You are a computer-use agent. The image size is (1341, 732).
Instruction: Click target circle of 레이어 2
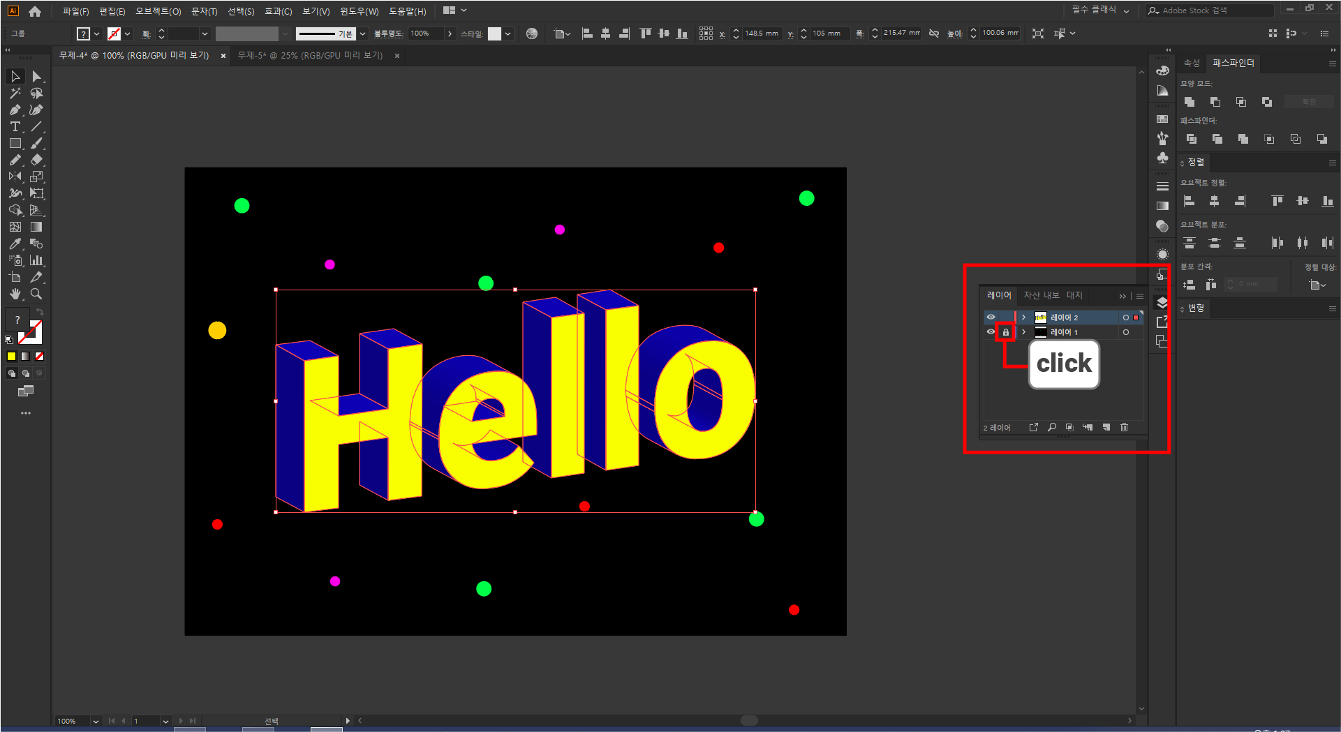pyautogui.click(x=1125, y=318)
